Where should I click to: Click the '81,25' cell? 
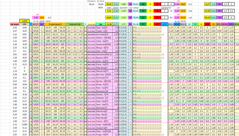(x=136, y=11)
